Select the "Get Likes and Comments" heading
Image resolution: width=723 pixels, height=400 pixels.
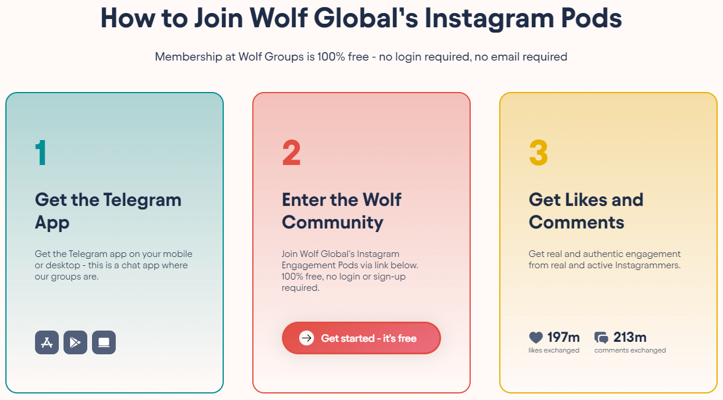point(586,211)
